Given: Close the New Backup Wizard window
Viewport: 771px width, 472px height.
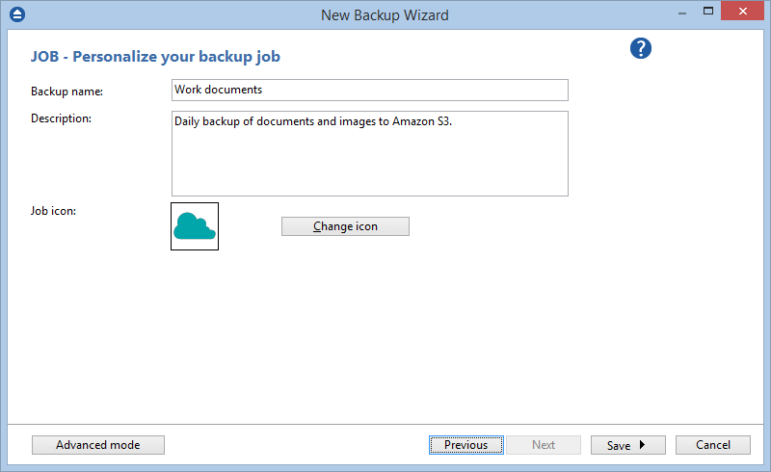Looking at the screenshot, I should click(x=742, y=11).
